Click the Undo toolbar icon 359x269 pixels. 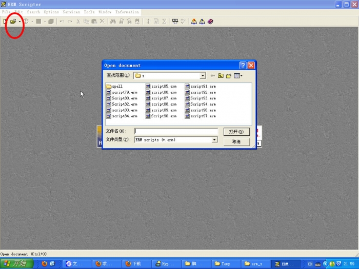[x=62, y=22]
